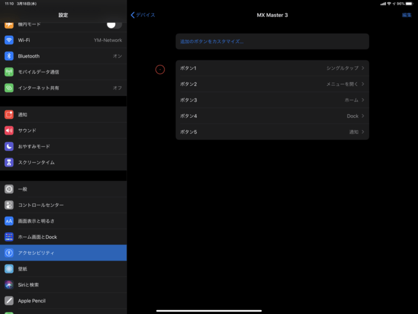
Task: Open Bluetooth settings row label
Action: tap(29, 56)
